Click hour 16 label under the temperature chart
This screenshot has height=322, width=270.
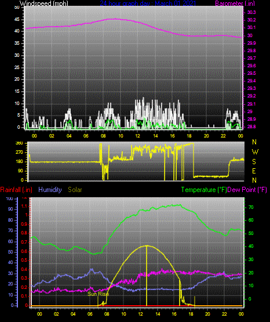(174, 314)
